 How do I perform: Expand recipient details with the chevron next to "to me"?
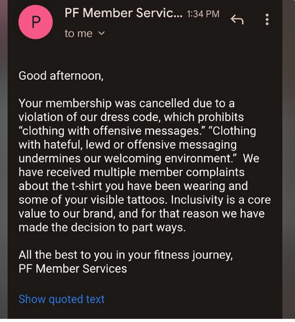coord(102,33)
